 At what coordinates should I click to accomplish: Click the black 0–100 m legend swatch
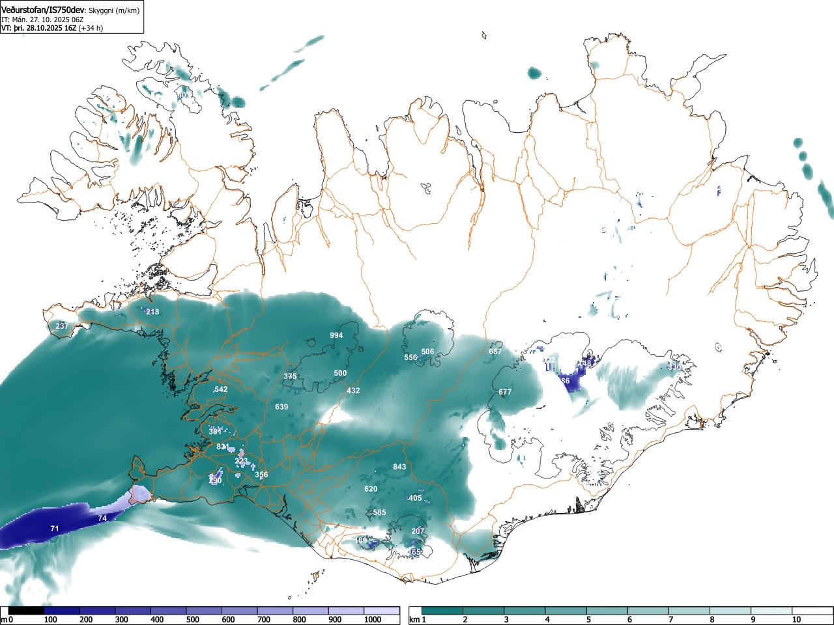point(27,611)
